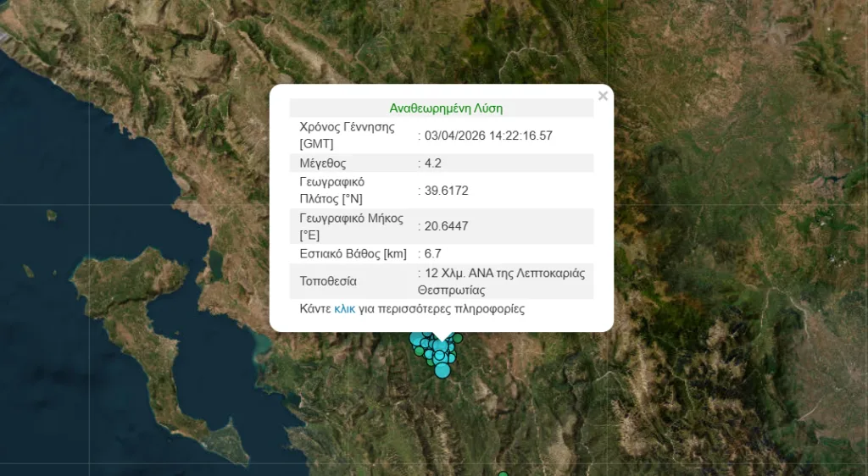Viewport: 868px width, 476px height.
Task: Select origin time value 03/04/2026 14:22:16.57
Action: [488, 136]
